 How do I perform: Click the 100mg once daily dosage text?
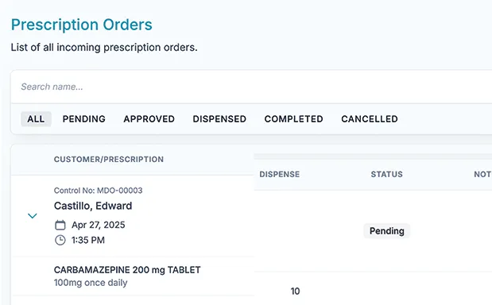click(x=91, y=283)
